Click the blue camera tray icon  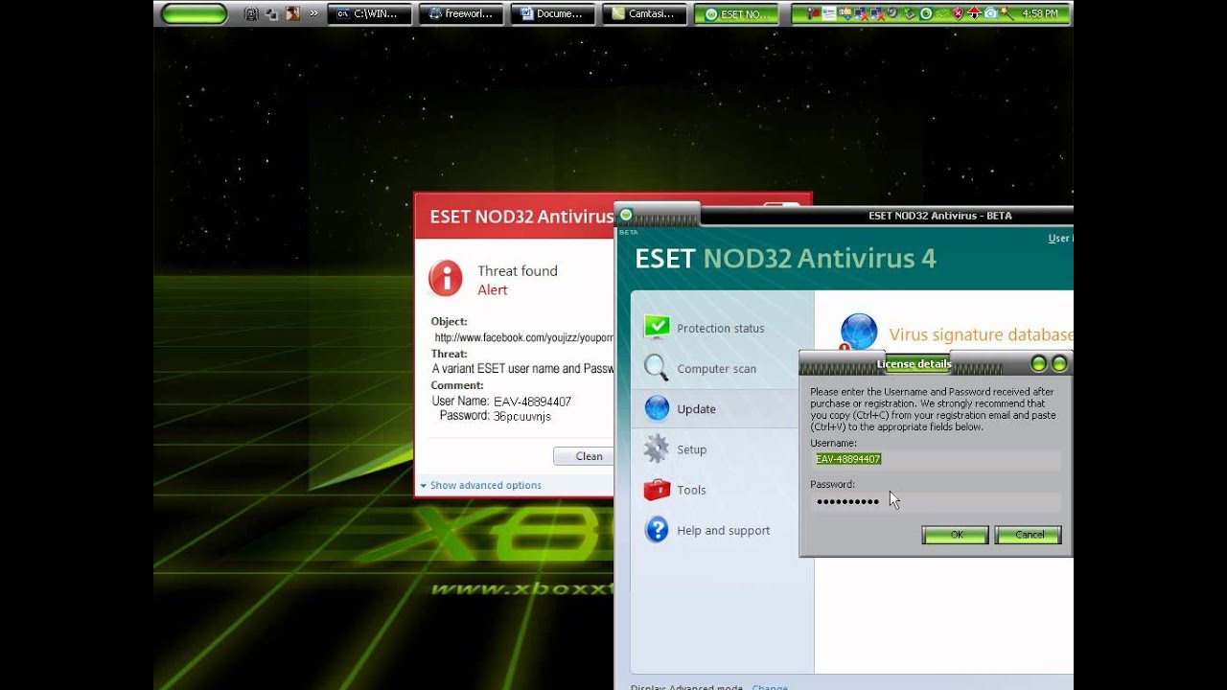click(990, 13)
